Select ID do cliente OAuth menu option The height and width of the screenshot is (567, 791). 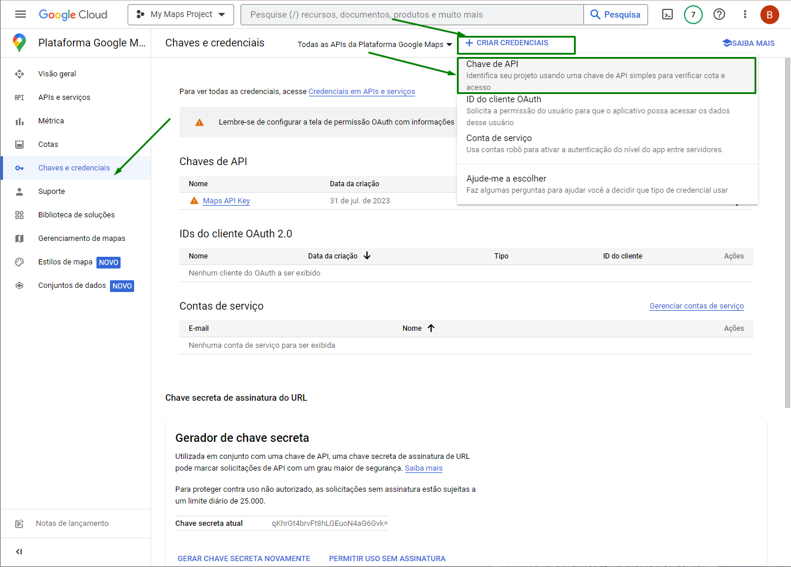pyautogui.click(x=608, y=110)
